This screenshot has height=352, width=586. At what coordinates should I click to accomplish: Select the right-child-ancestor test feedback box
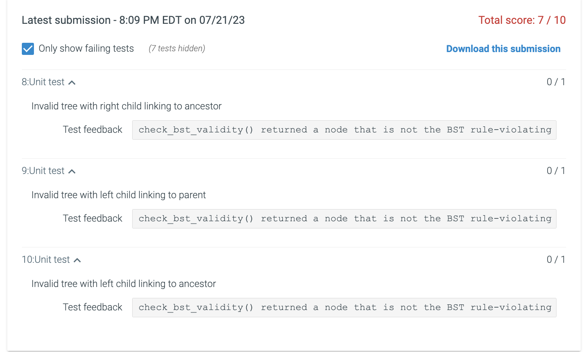coord(344,130)
